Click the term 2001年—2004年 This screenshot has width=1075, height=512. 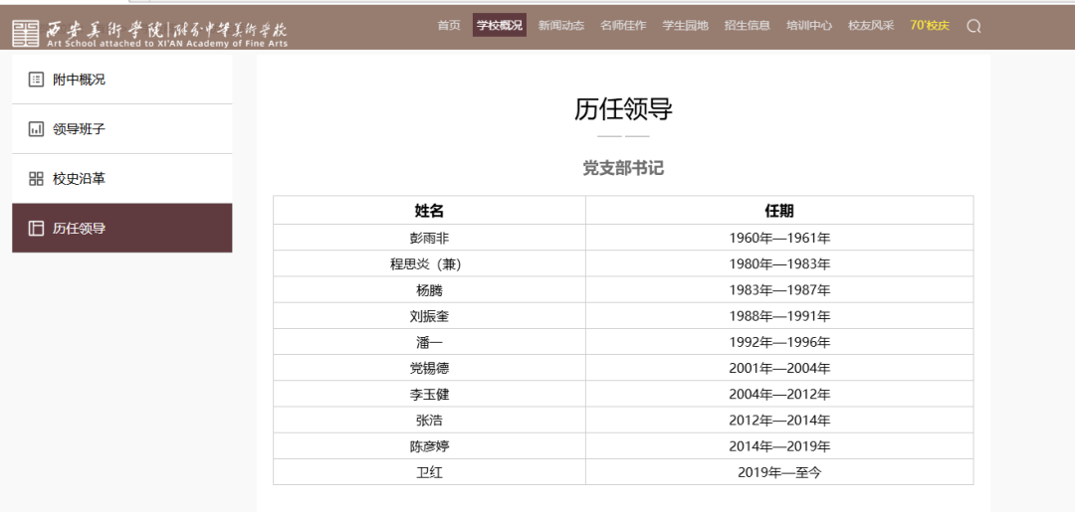[x=779, y=368]
